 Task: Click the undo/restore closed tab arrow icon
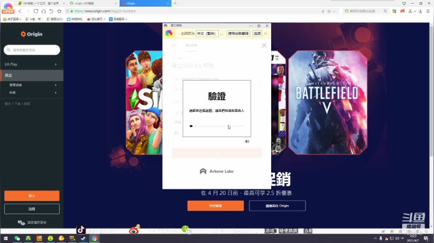click(51, 11)
